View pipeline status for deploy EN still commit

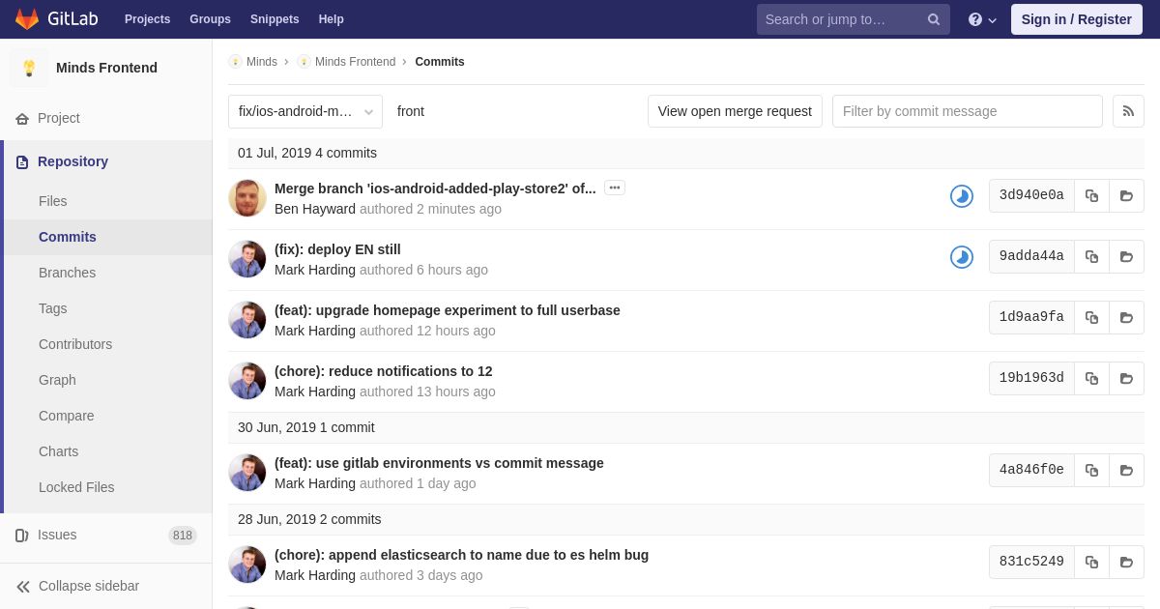[x=961, y=256]
